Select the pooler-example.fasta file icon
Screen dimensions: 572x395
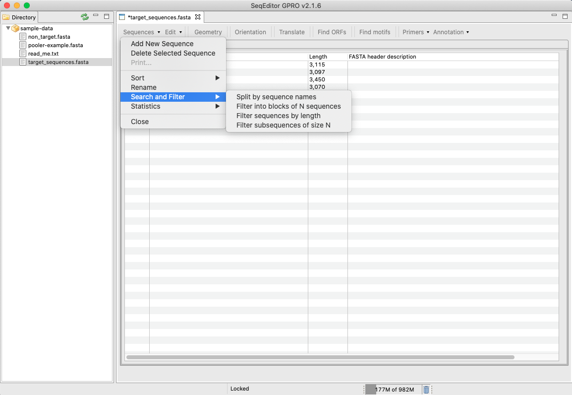click(x=23, y=45)
